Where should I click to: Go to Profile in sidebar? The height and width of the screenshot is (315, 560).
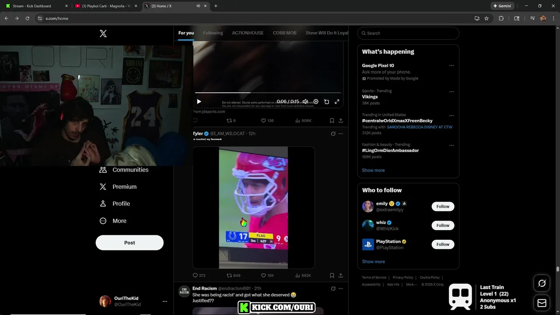click(115, 204)
